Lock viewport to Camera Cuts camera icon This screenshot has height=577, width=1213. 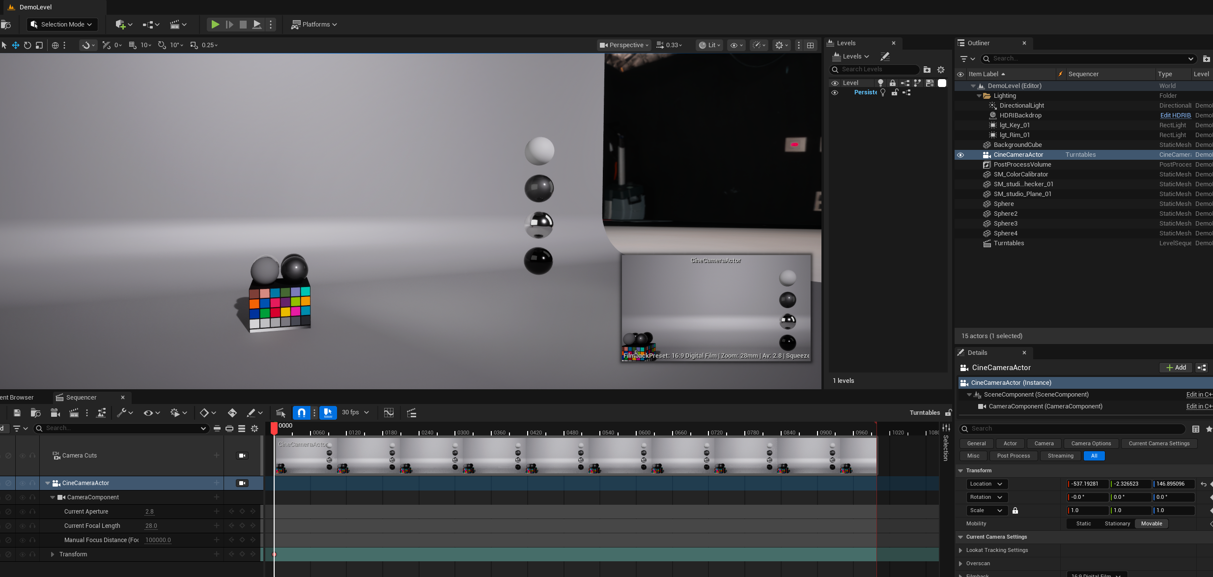pos(241,455)
